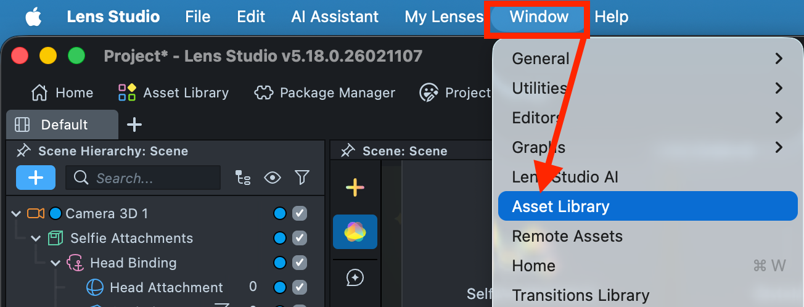Click the filter funnel icon

(301, 178)
